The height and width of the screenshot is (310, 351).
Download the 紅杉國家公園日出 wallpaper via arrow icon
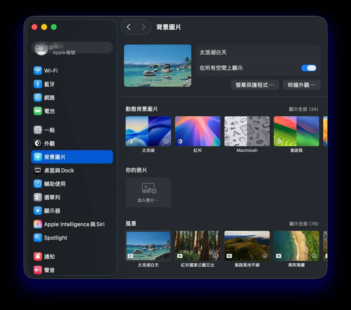(x=216, y=256)
